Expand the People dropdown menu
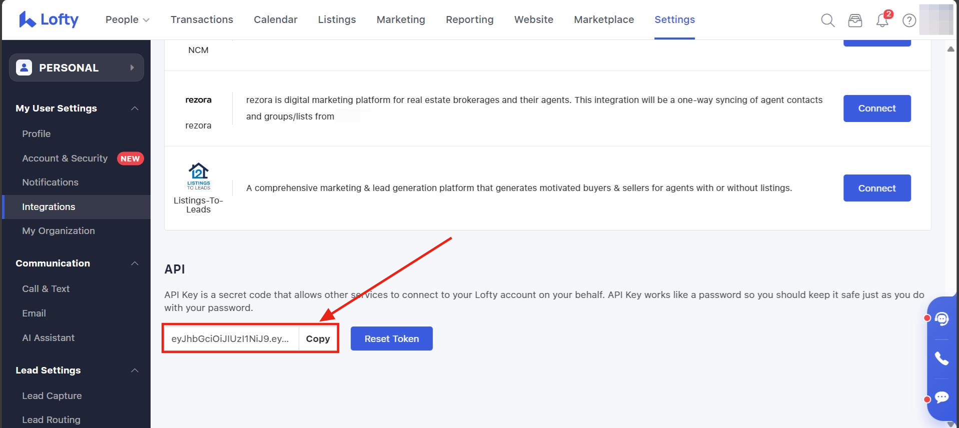 127,19
